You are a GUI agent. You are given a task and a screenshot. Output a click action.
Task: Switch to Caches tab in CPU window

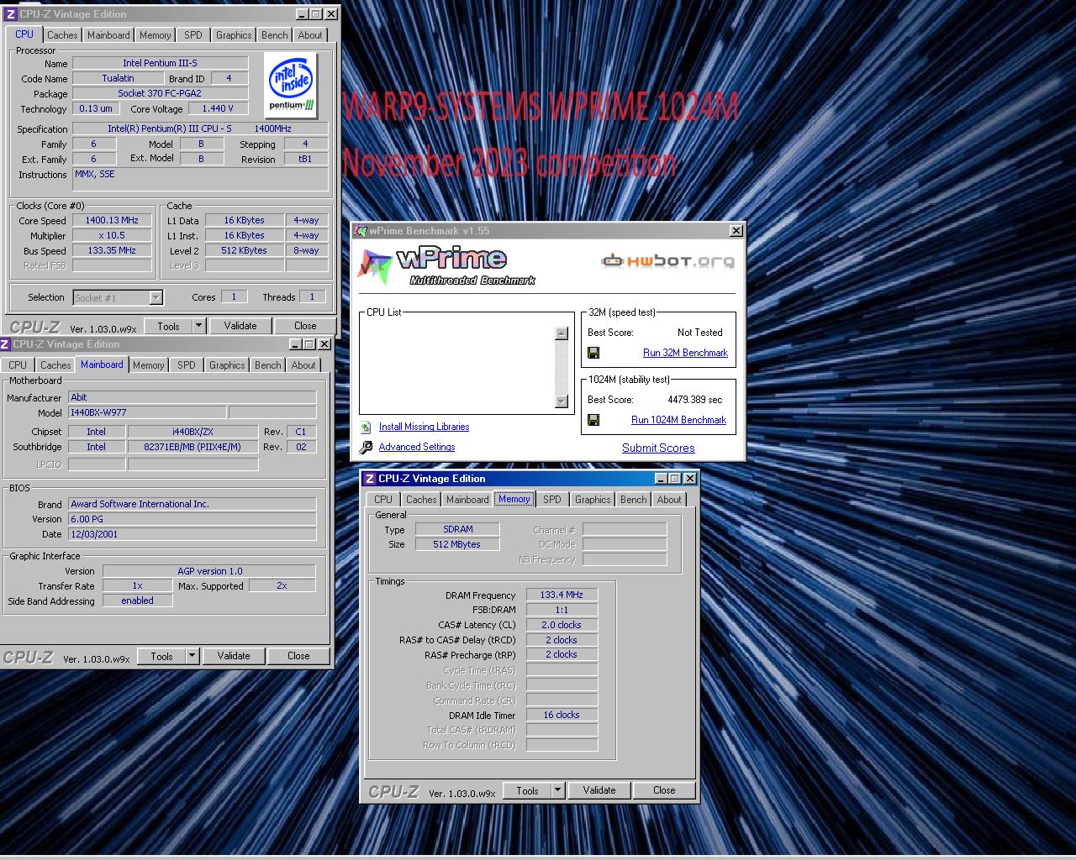tap(62, 35)
